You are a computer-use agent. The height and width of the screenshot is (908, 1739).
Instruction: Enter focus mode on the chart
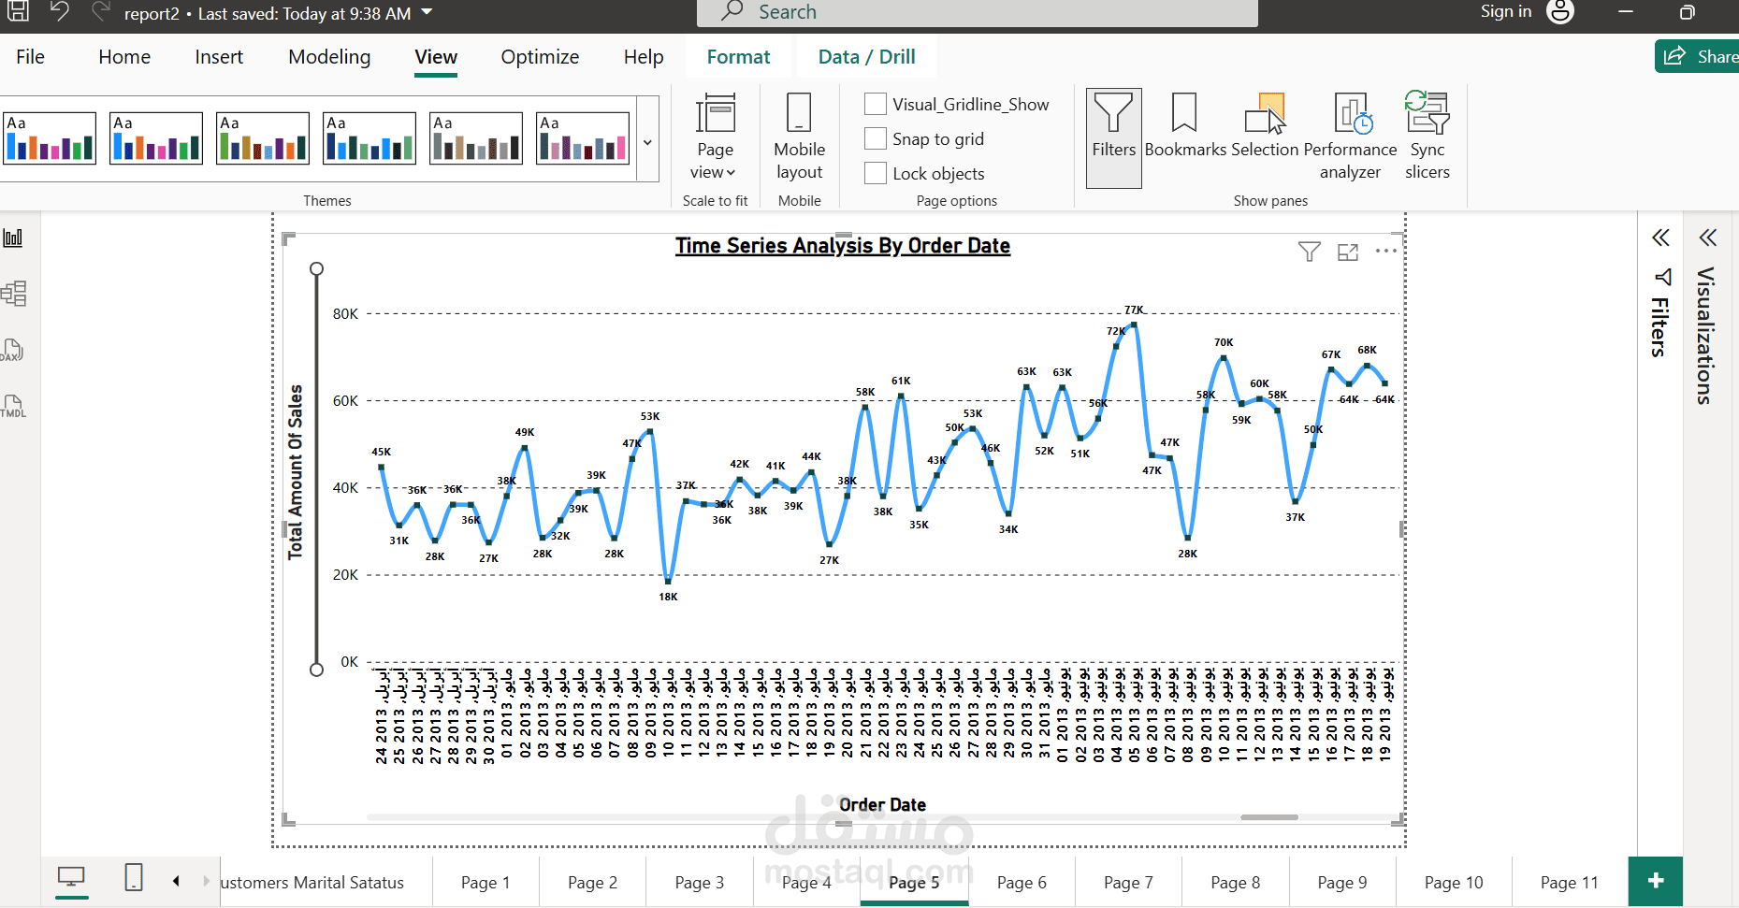coord(1348,252)
